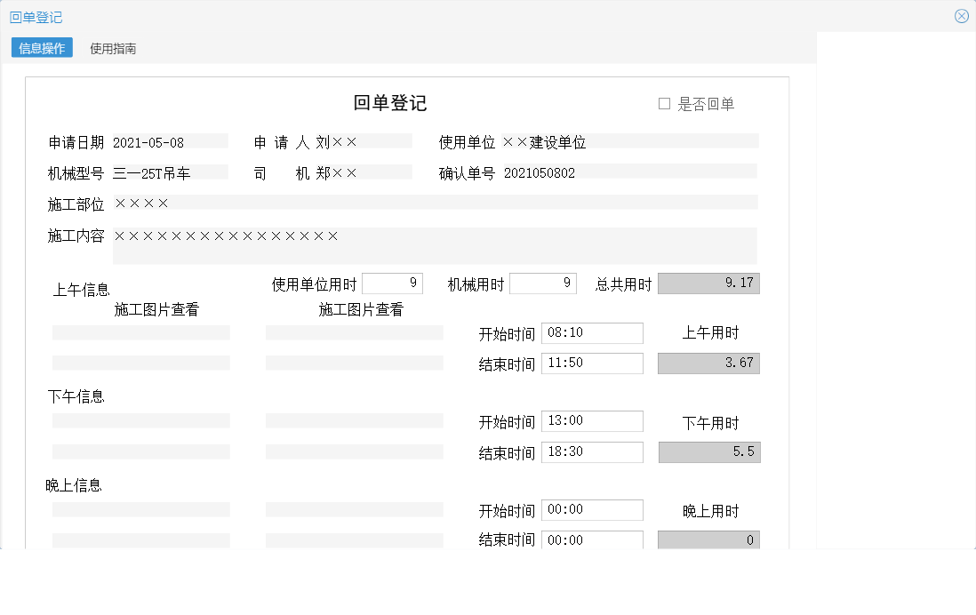Select the 总共用时 field showing 9.17
The image size is (976, 615).
point(708,283)
